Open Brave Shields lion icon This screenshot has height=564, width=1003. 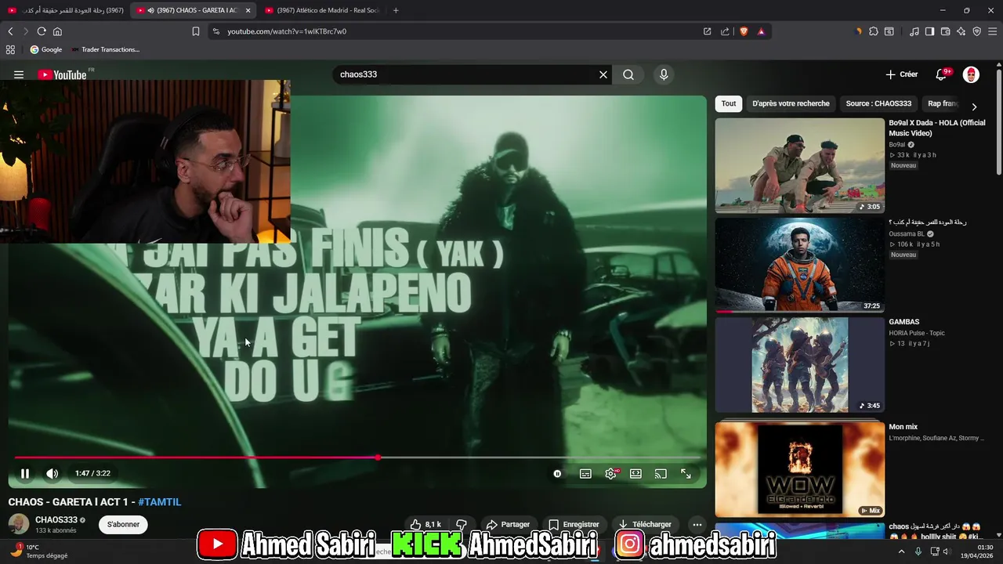pos(744,31)
